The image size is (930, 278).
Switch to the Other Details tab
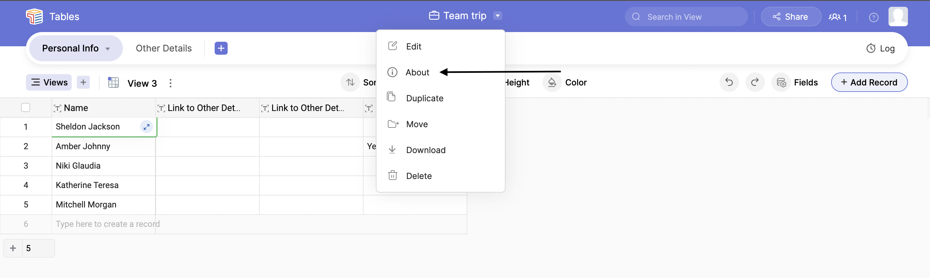[163, 48]
